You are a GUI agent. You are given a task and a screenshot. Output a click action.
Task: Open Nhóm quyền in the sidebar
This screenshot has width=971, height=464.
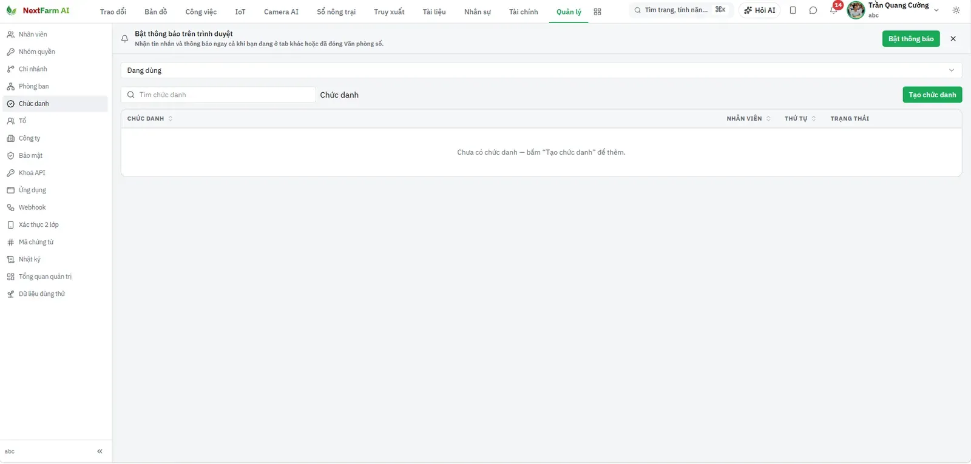tap(55, 52)
